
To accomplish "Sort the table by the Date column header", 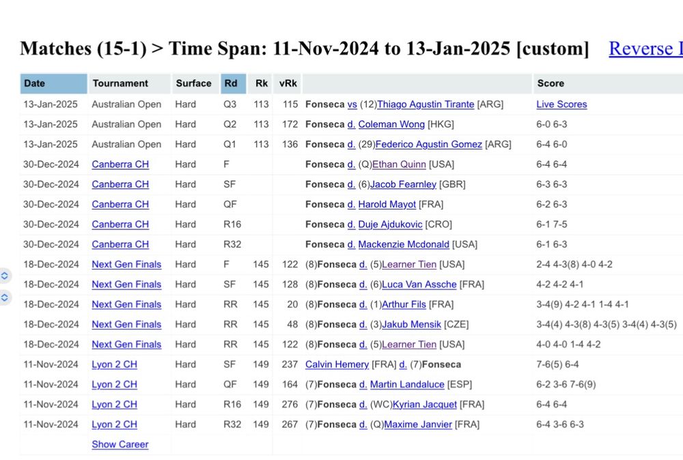I will point(53,83).
